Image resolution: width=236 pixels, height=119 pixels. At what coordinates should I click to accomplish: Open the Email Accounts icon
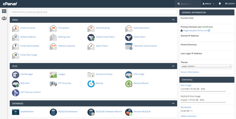coord(15,28)
